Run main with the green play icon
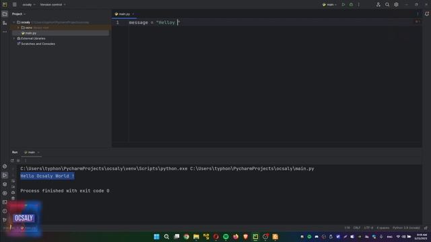The width and height of the screenshot is (431, 242). pos(343,5)
